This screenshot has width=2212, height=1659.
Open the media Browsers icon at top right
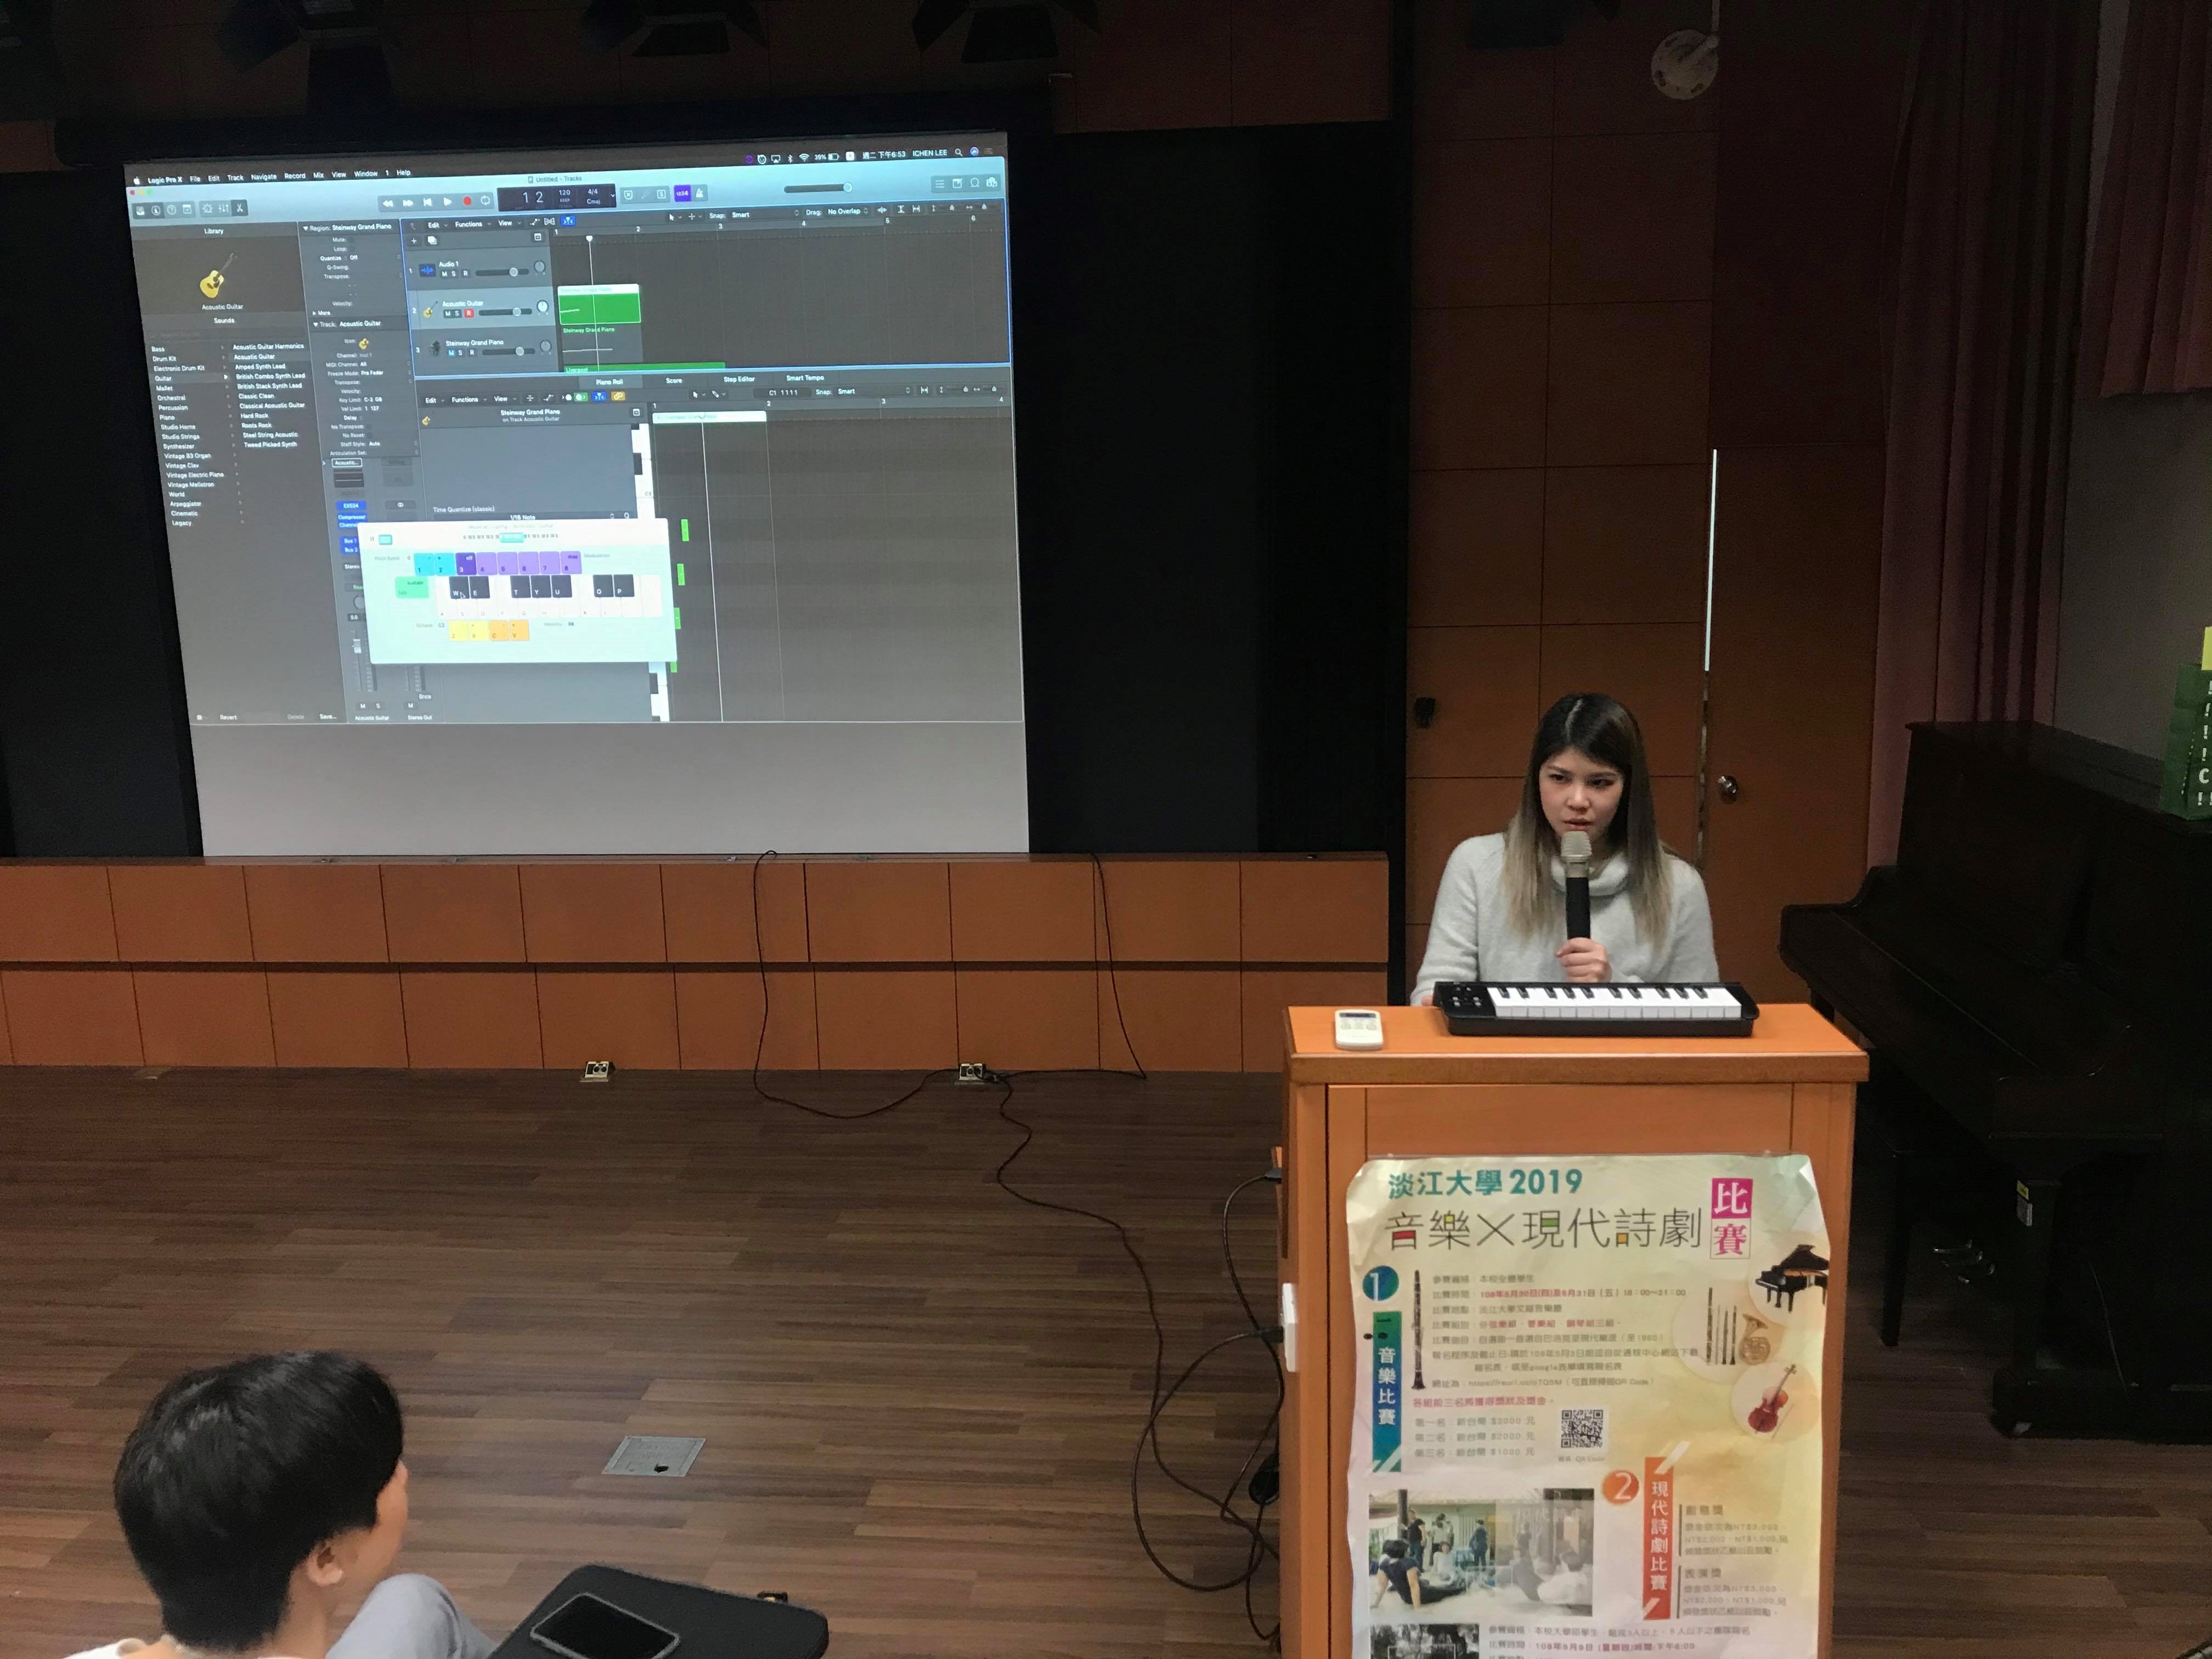(x=991, y=183)
